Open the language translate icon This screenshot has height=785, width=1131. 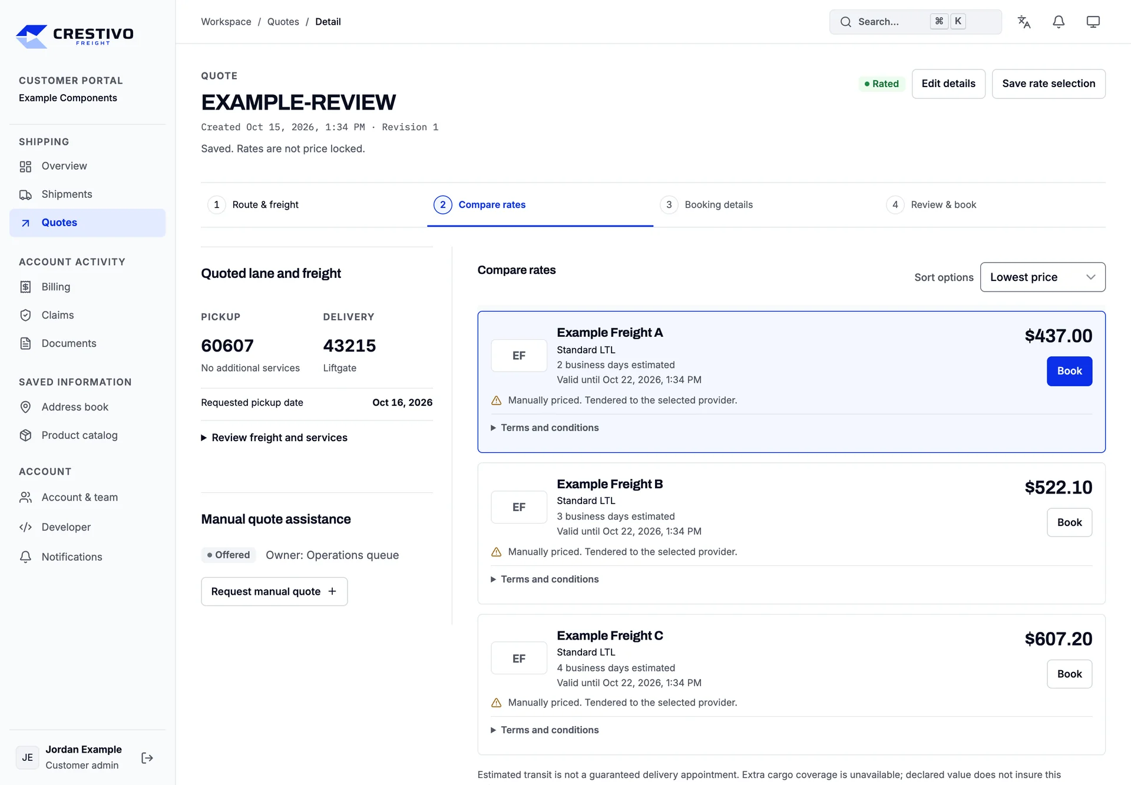(x=1024, y=22)
